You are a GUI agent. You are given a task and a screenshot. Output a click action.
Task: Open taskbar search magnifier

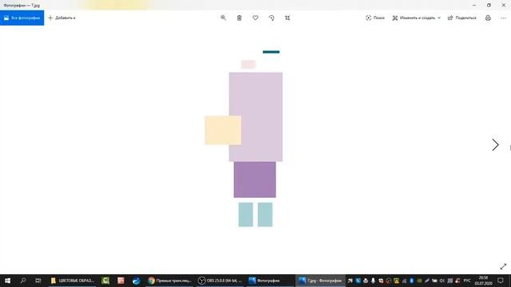point(23,281)
